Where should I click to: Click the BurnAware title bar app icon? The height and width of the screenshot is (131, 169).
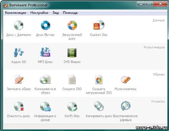tap(5, 5)
